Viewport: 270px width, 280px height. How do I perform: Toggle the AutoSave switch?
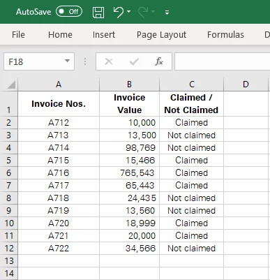pos(69,11)
